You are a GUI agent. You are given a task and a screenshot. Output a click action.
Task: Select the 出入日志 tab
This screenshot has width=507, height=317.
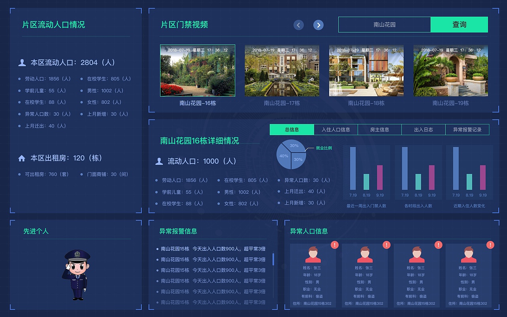pos(423,129)
